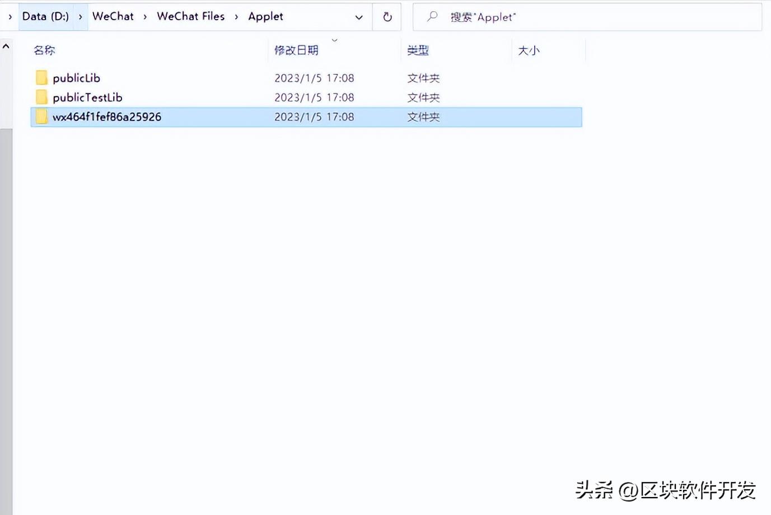The width and height of the screenshot is (771, 515).
Task: Expand the chevron after WeChat Files breadcrumb
Action: tap(237, 17)
